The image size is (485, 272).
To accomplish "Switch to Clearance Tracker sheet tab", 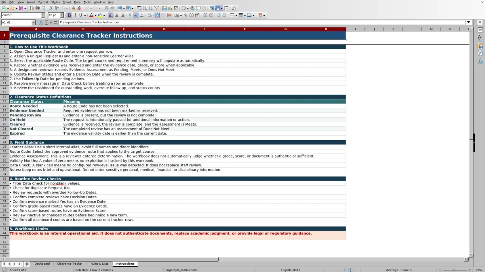I will pyautogui.click(x=70, y=264).
